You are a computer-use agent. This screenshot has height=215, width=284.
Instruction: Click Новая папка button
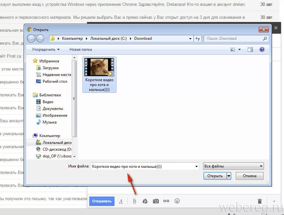click(x=81, y=49)
